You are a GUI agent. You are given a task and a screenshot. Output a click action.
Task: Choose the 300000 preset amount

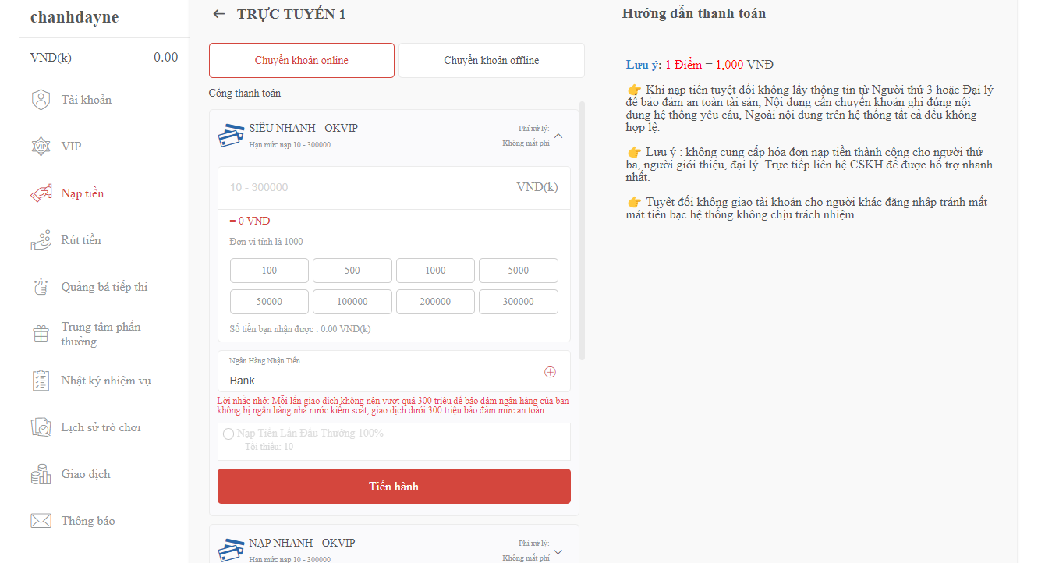pyautogui.click(x=519, y=302)
